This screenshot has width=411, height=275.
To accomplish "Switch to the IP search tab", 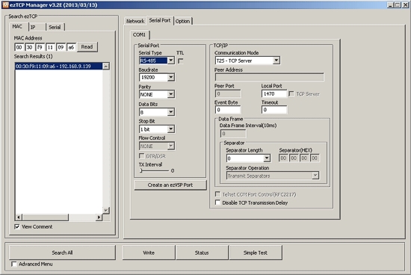I will coord(37,27).
